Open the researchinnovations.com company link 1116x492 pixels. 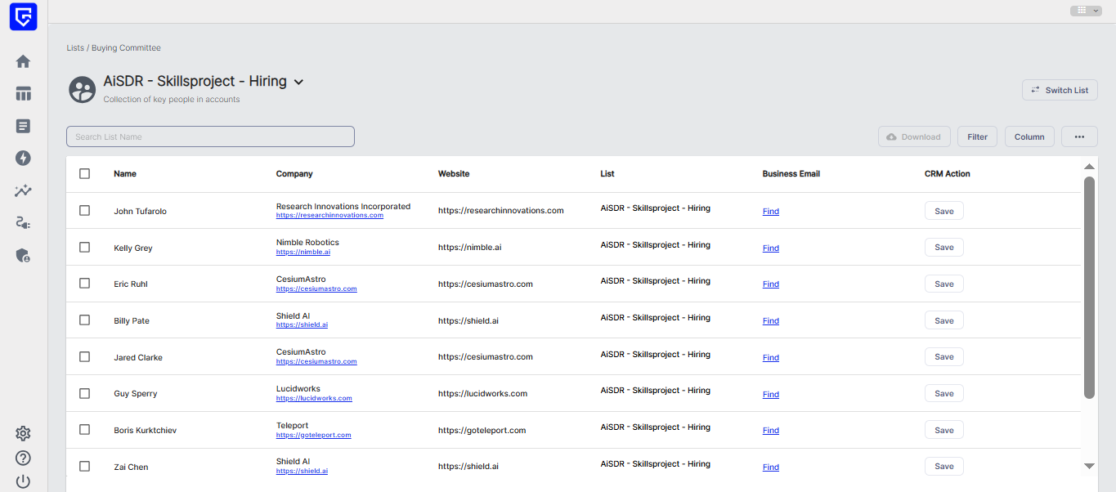click(329, 216)
